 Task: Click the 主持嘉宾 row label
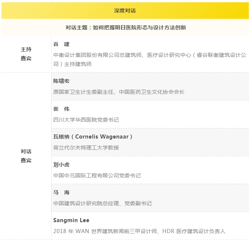click(x=26, y=54)
